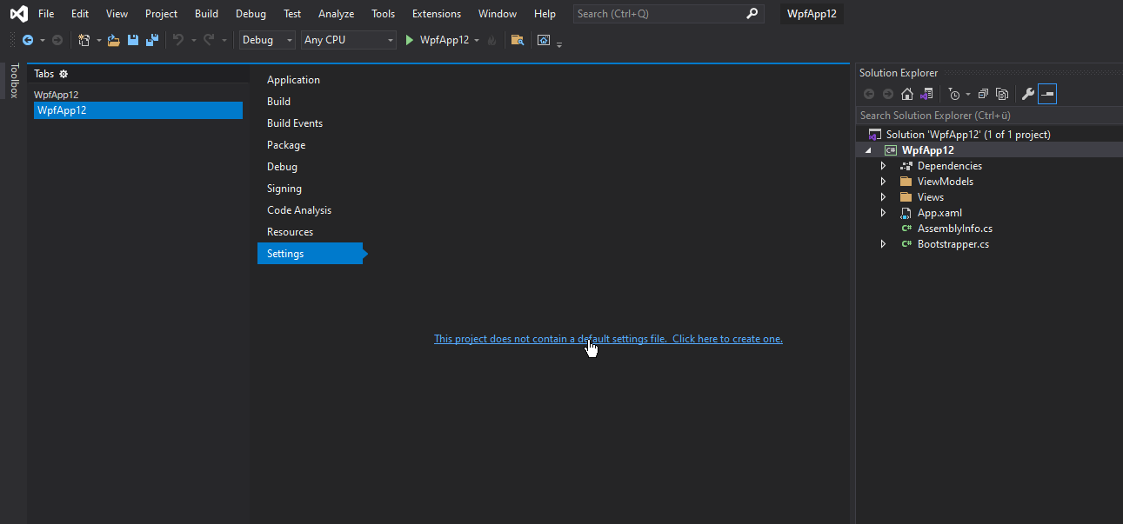Expand the Dependencies node
Viewport: 1123px width, 524px height.
883,166
